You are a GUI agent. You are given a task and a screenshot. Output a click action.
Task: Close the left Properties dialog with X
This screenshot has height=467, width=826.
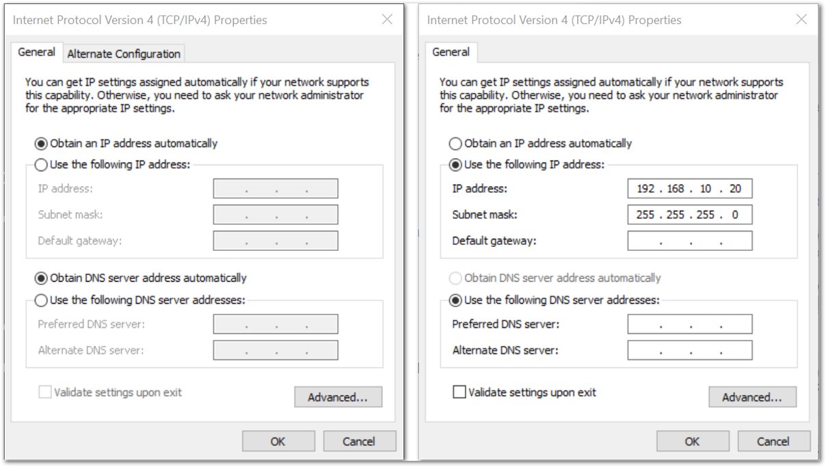[387, 19]
